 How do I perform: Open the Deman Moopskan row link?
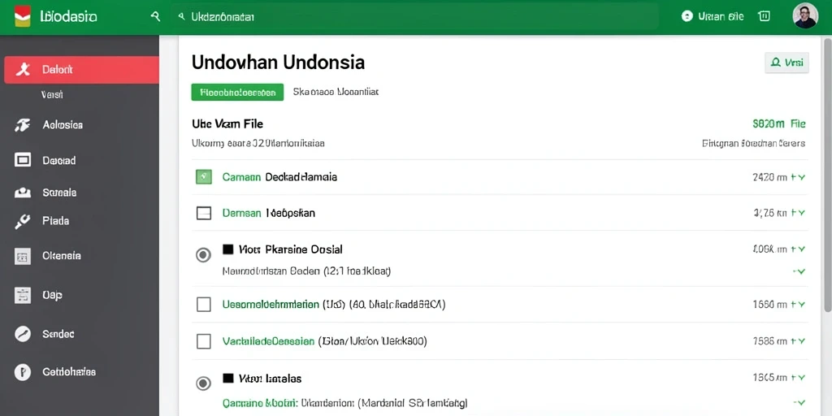pyautogui.click(x=268, y=214)
